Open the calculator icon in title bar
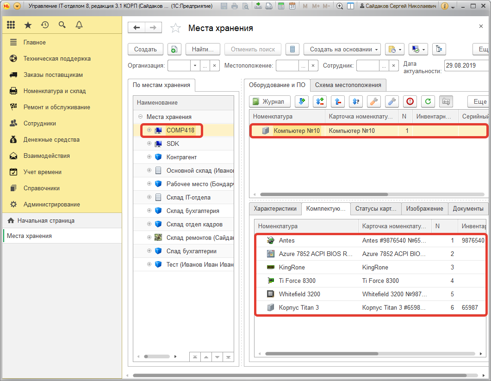Viewport: 491px width, 381px height. [x=281, y=6]
